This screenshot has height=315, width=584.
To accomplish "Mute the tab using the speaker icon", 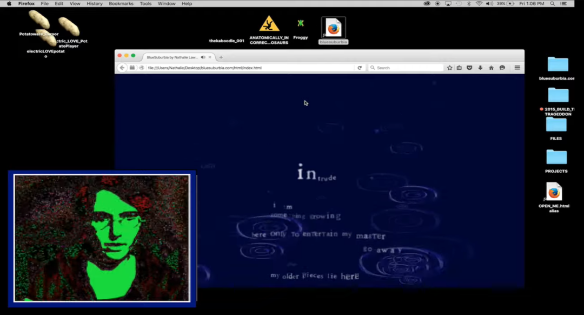I will click(x=203, y=57).
